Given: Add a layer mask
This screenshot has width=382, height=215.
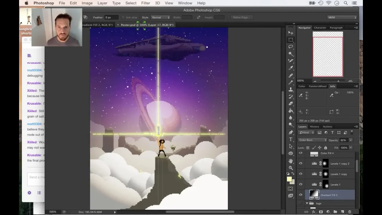Looking at the screenshot, I should 321,212.
